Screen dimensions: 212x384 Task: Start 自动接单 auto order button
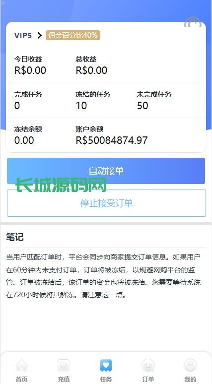coord(106,171)
